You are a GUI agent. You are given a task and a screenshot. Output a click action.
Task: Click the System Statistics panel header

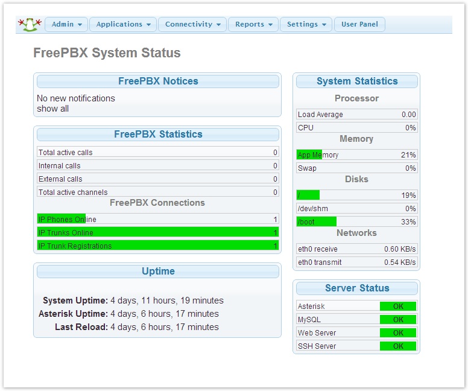click(x=357, y=81)
